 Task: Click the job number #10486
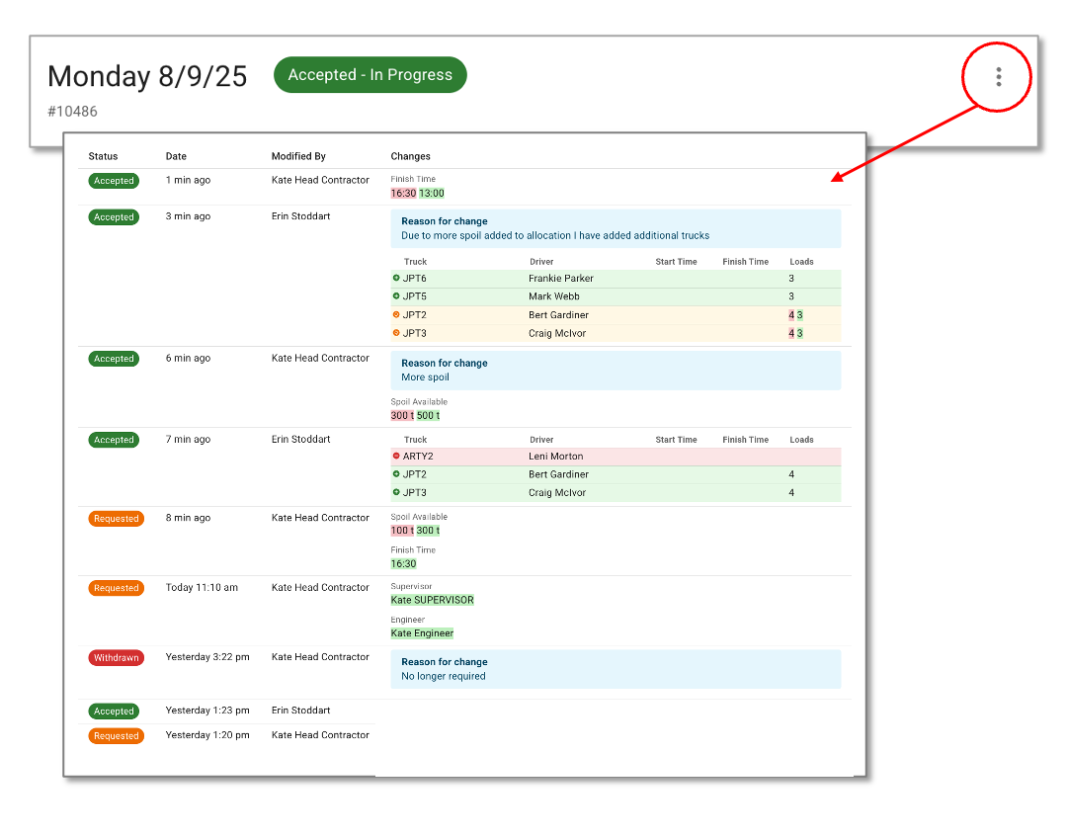tap(72, 112)
